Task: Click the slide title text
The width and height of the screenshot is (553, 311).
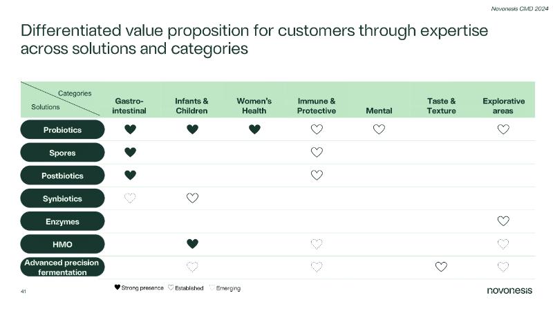Action: coord(254,40)
